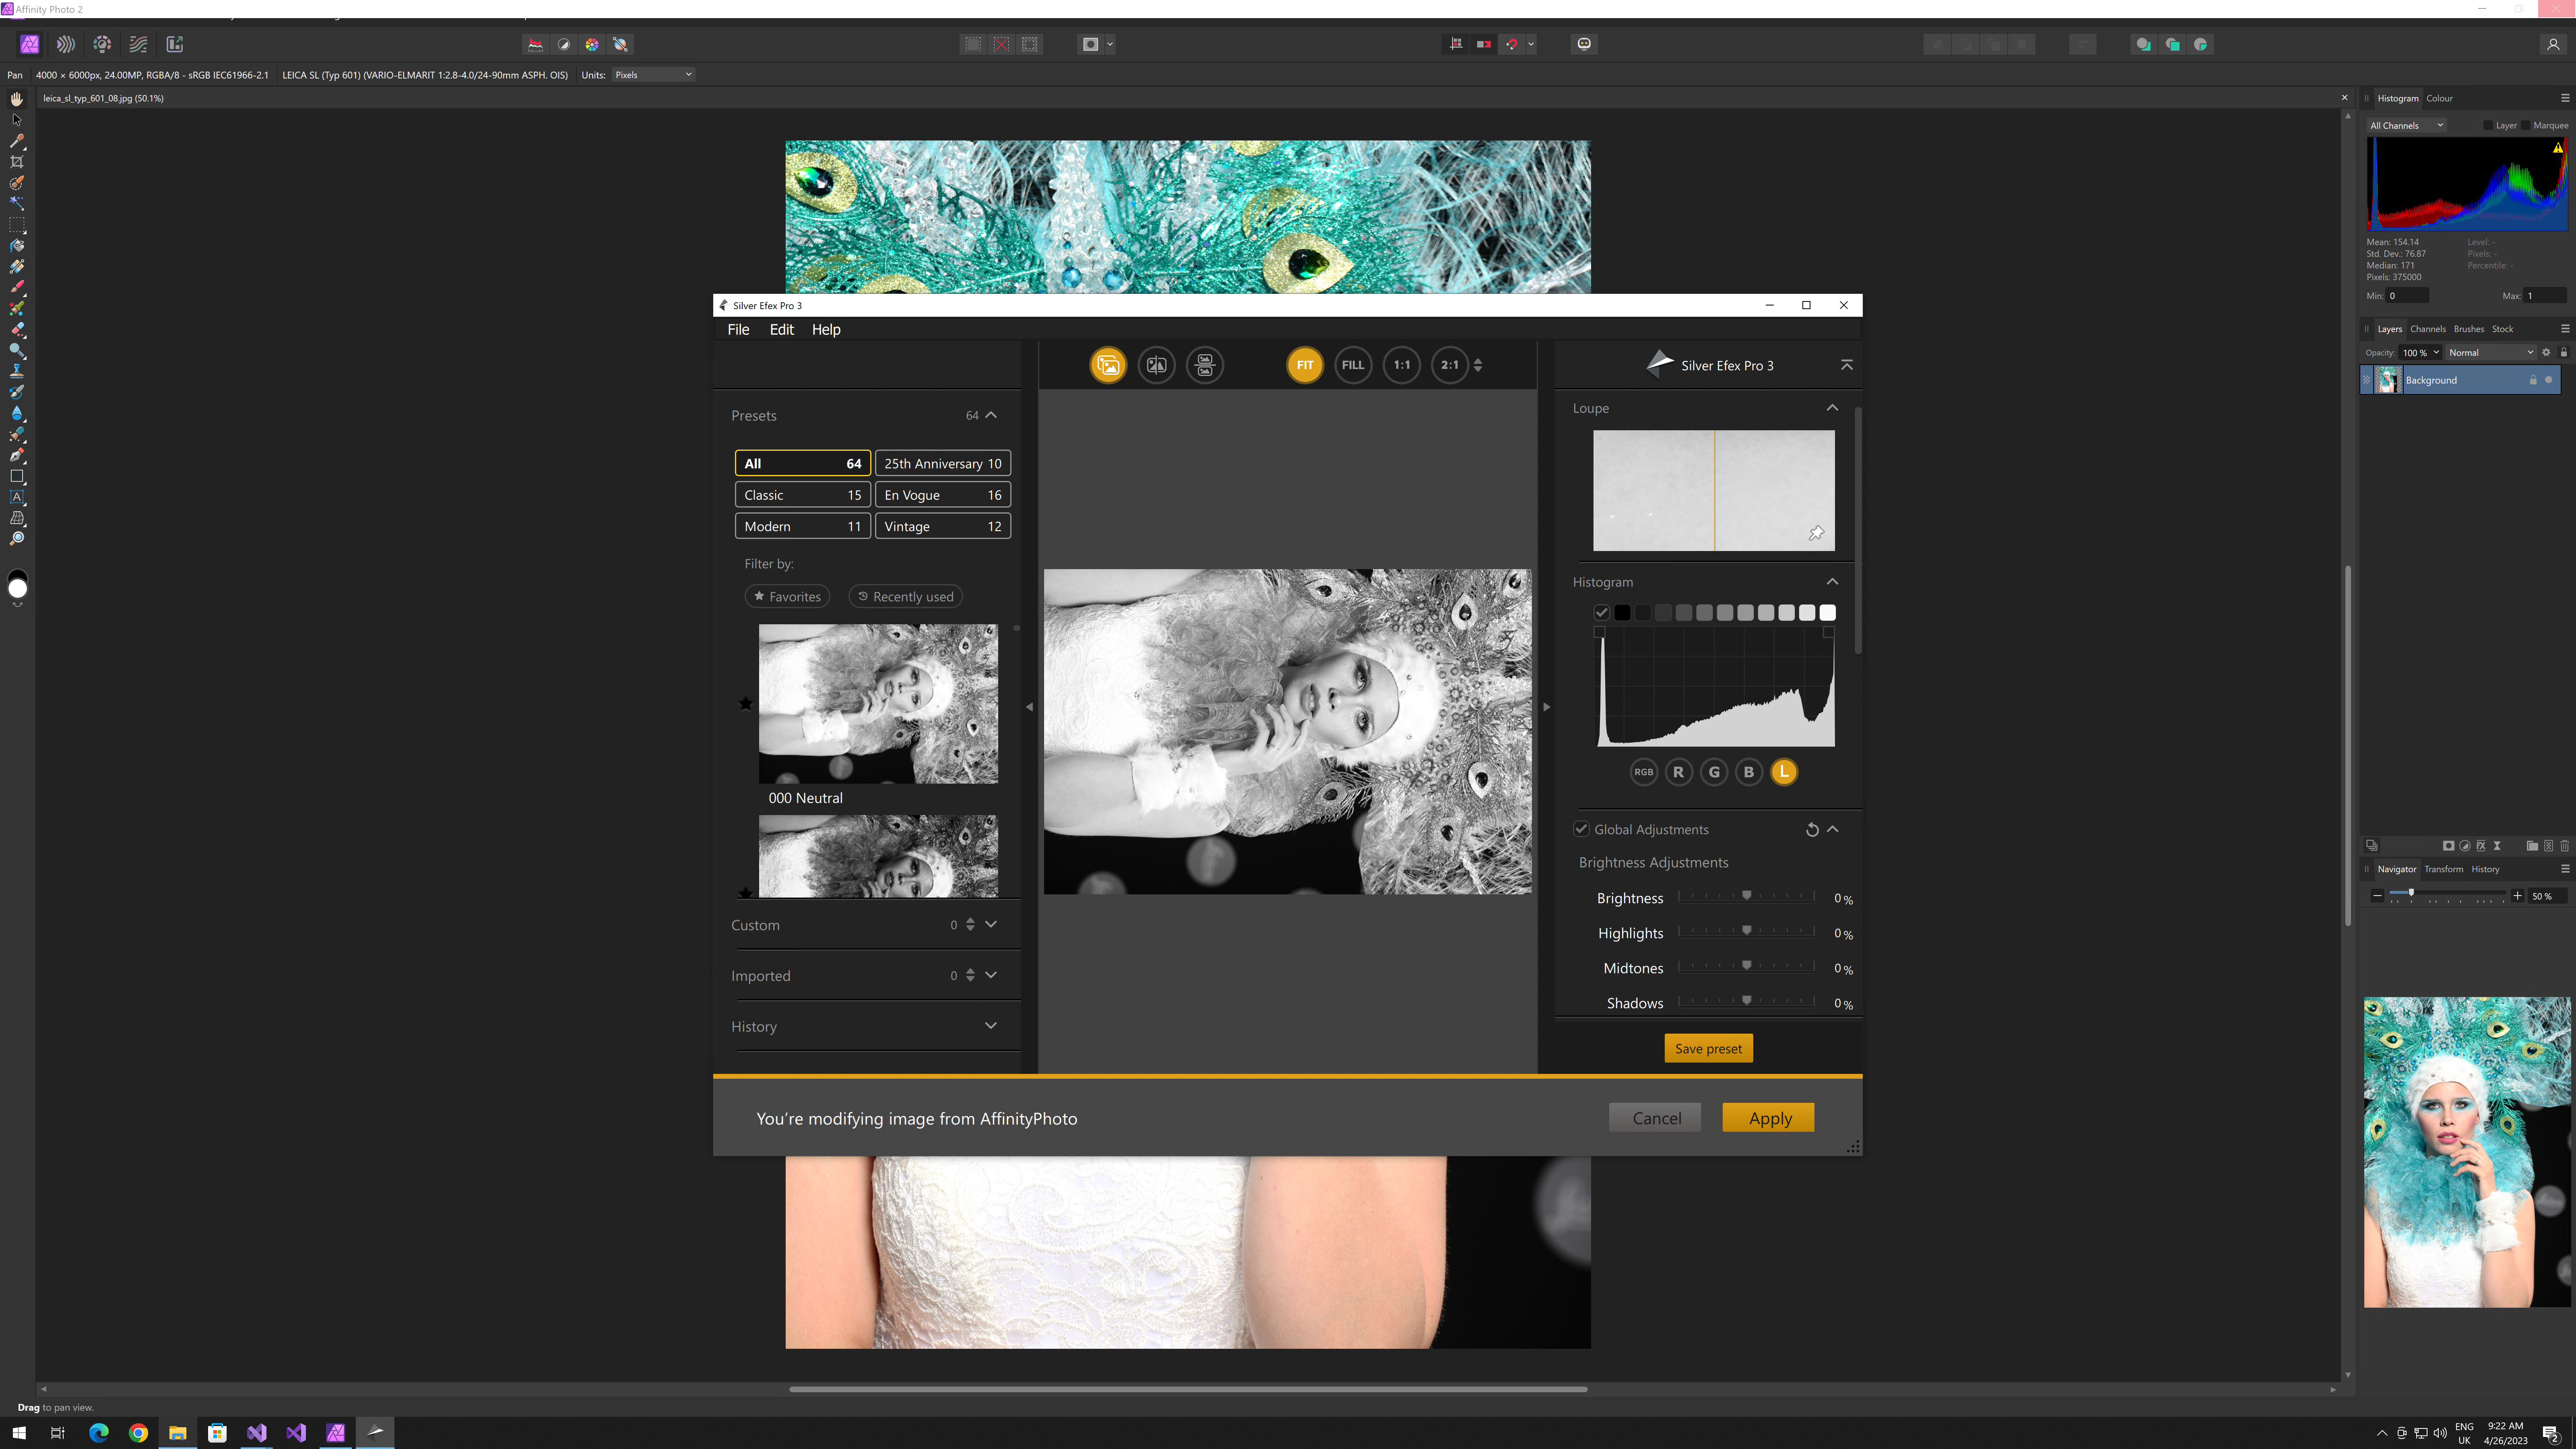Select the L luminance histogram channel

click(x=1784, y=772)
